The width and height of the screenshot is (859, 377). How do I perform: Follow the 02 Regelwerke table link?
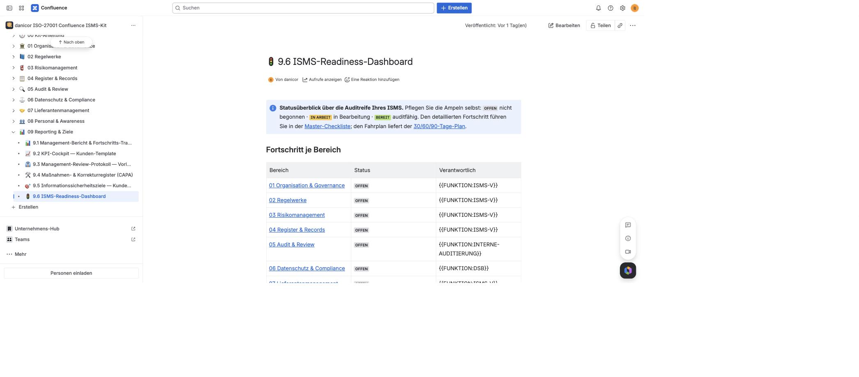(x=288, y=200)
